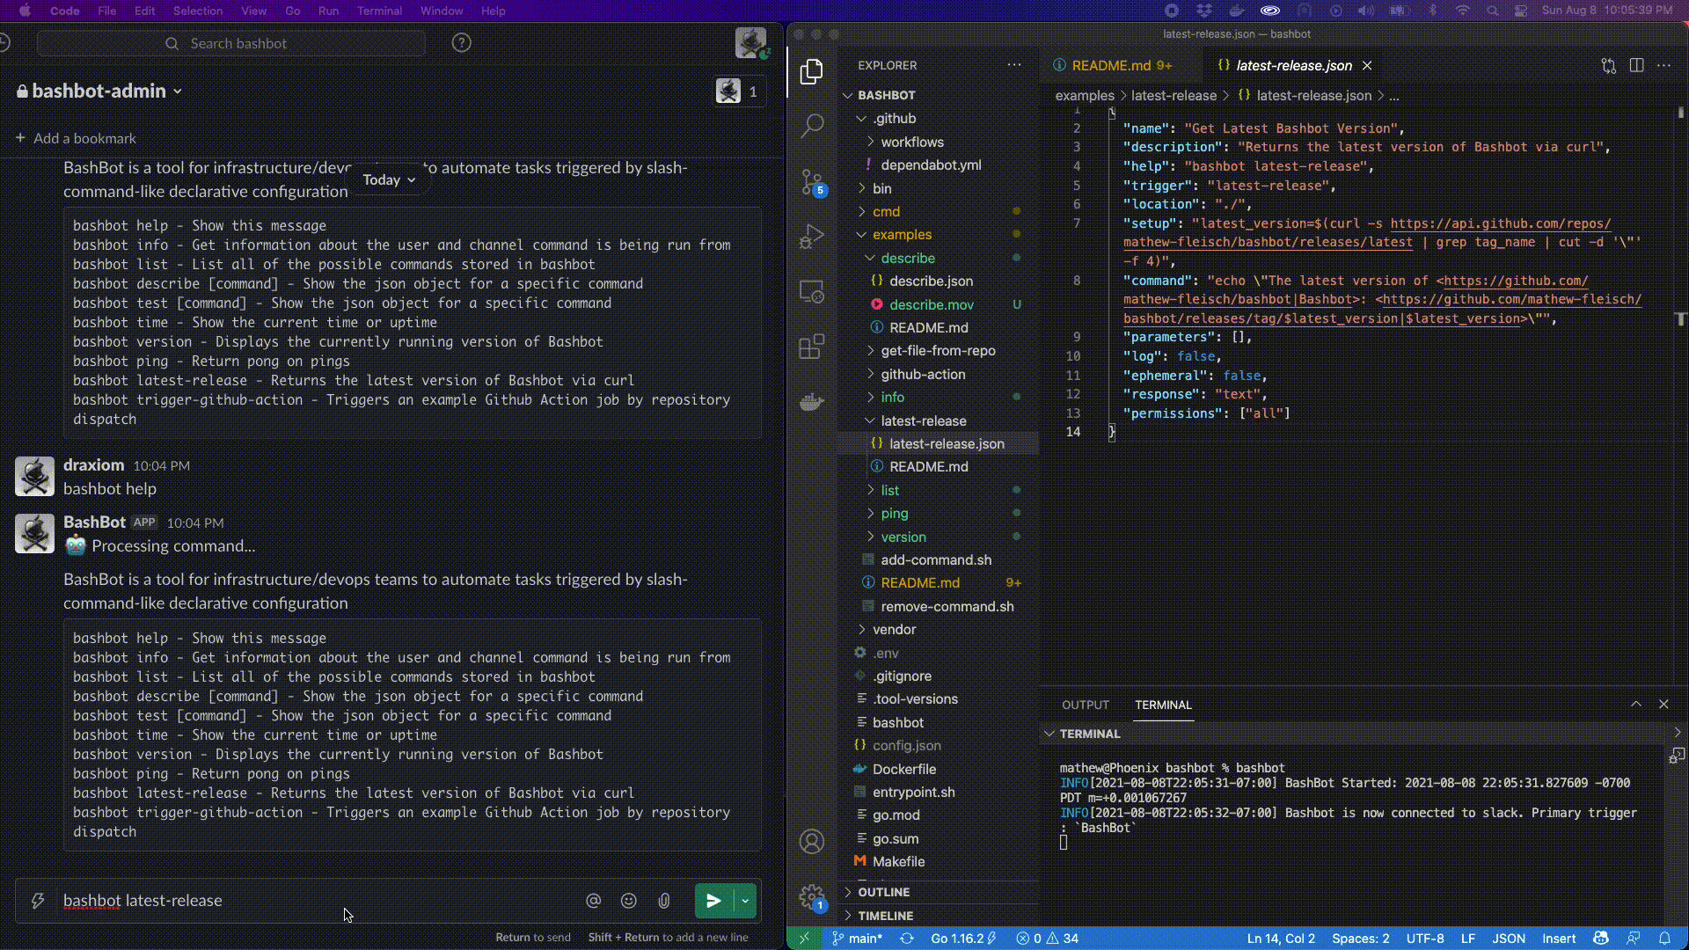Open the emoji picker in Slack
This screenshot has height=950, width=1689.
629,901
